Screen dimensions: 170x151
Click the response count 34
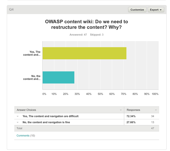point(153,116)
